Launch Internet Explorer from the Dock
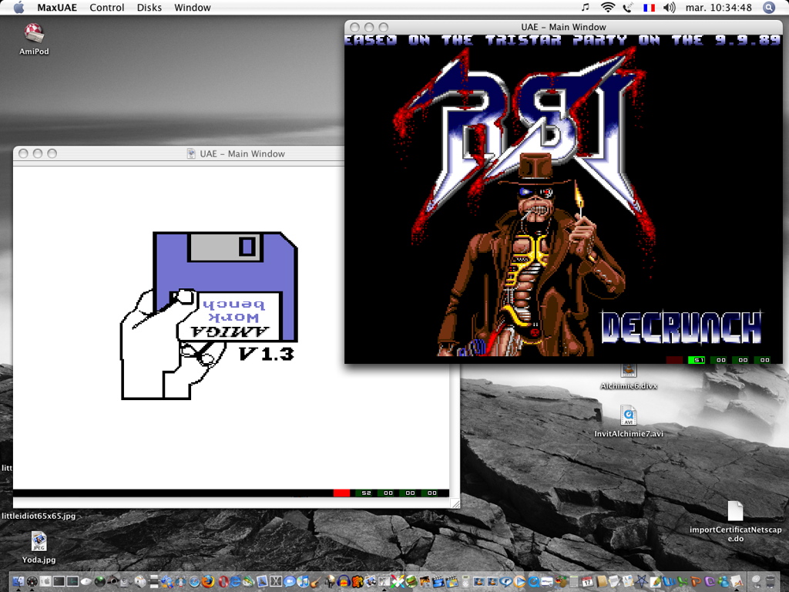The height and width of the screenshot is (592, 789). tap(235, 581)
